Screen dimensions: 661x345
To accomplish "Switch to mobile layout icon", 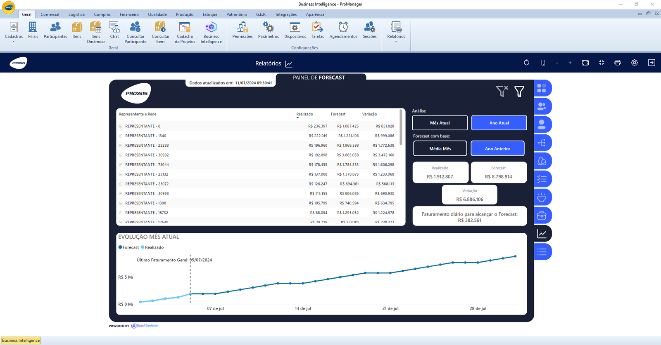I will [x=543, y=63].
